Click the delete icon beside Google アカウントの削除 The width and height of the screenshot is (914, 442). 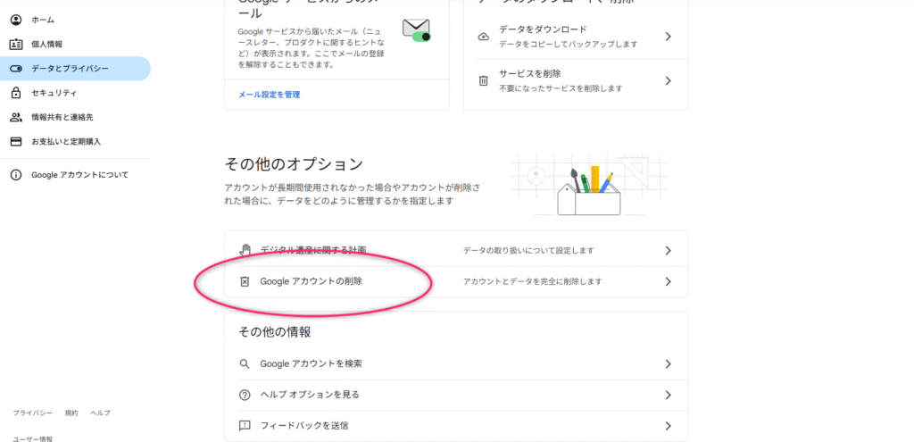[245, 281]
